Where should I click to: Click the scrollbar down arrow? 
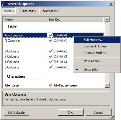[x=107, y=85]
